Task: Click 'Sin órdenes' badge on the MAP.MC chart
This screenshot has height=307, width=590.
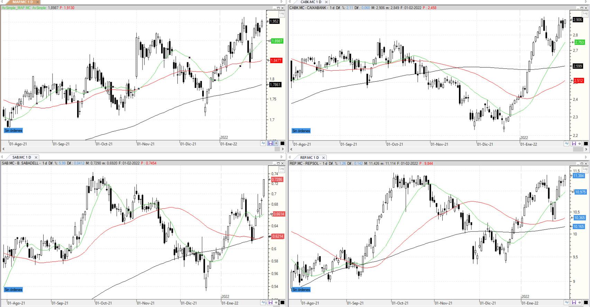Action: click(x=13, y=130)
